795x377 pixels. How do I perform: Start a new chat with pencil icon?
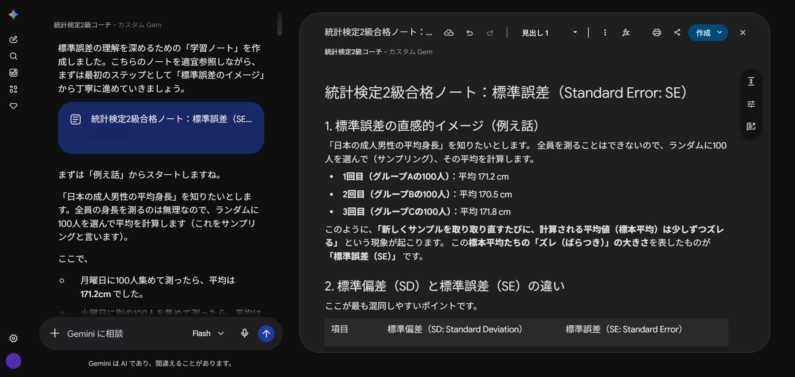[x=13, y=39]
